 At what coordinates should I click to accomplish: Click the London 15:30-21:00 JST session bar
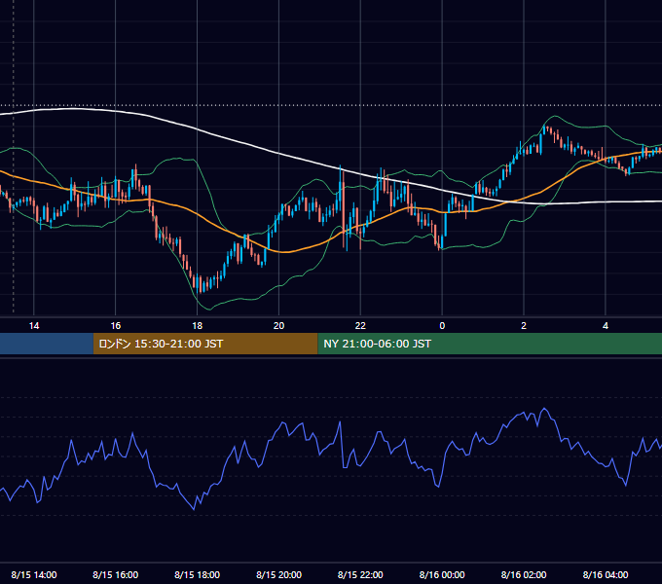tap(205, 344)
